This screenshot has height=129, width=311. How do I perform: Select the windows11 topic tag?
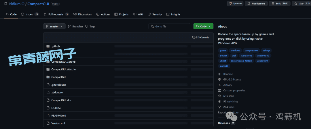point(262,61)
